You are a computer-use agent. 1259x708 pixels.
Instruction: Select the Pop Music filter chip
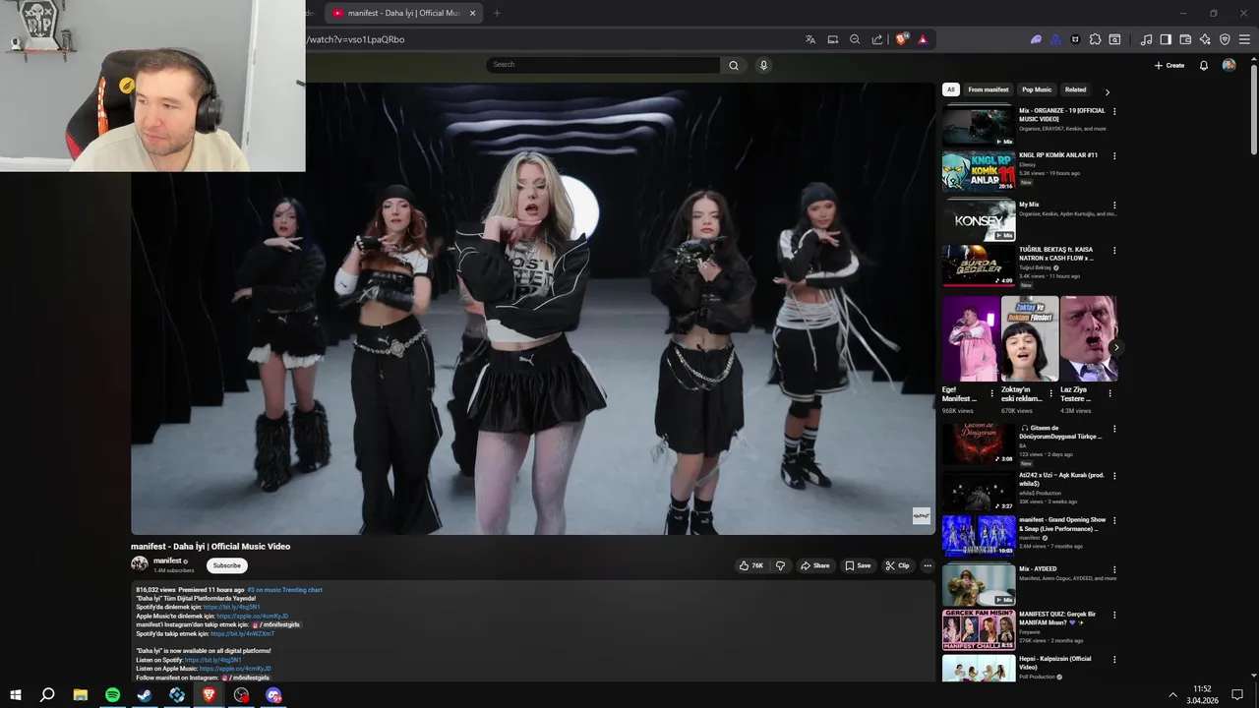(x=1037, y=89)
